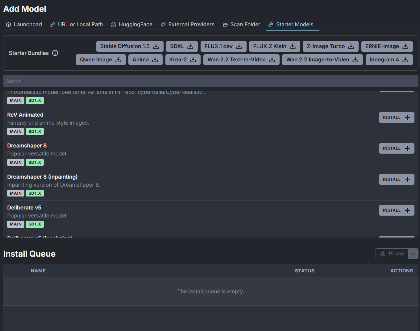Click the plug icon for External Providers
Viewport: 420px width, 331px height.
click(x=163, y=25)
